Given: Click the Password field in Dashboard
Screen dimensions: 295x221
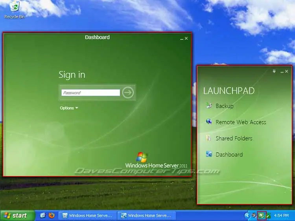Looking at the screenshot, I should click(x=90, y=93).
